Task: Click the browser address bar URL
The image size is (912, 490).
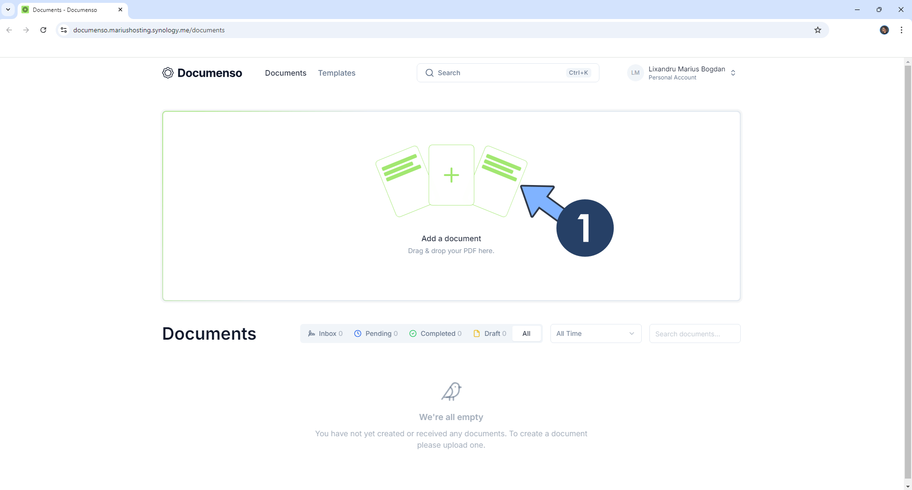Action: 149,30
